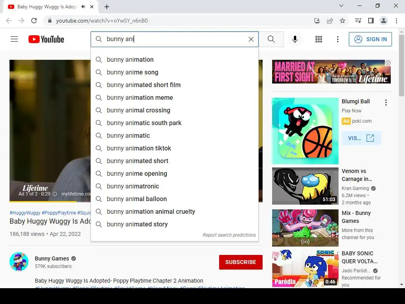Viewport: 405px width, 304px height.
Task: Open a new browser tab
Action: tap(107, 7)
